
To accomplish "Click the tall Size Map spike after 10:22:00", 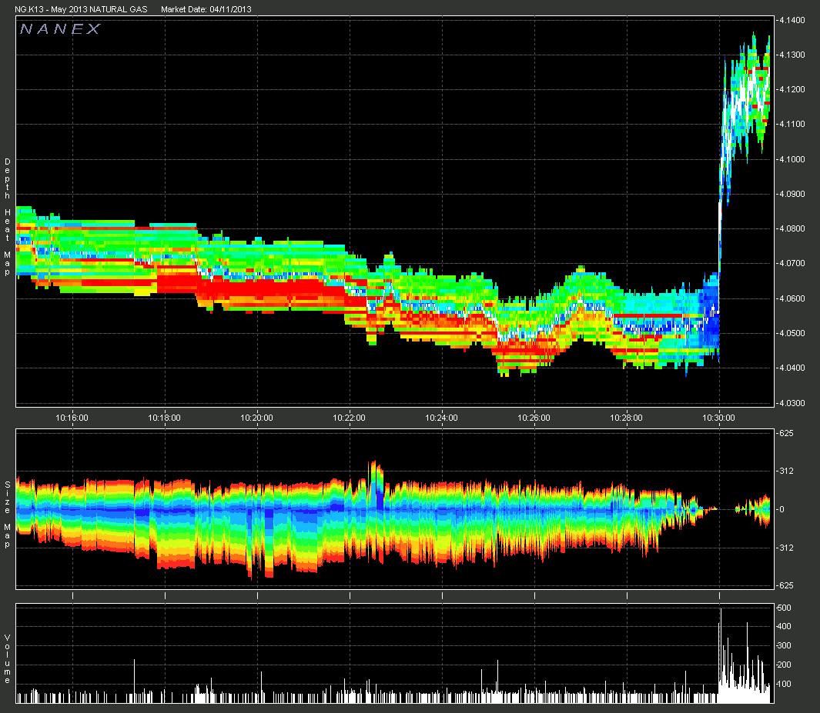I will tap(376, 485).
